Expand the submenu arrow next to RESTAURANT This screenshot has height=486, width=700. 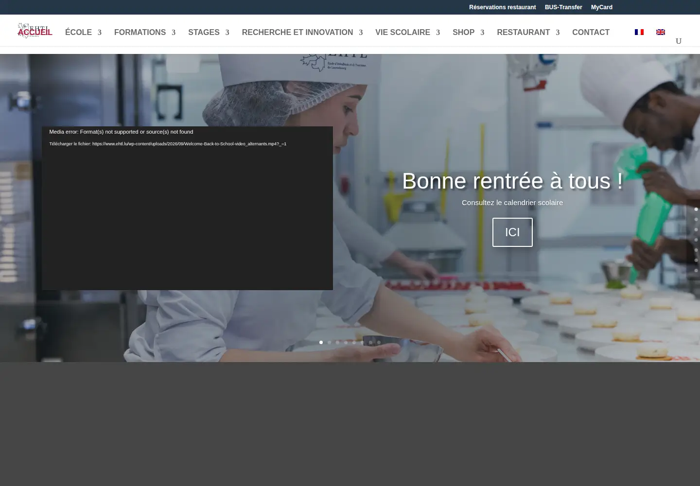tap(558, 33)
